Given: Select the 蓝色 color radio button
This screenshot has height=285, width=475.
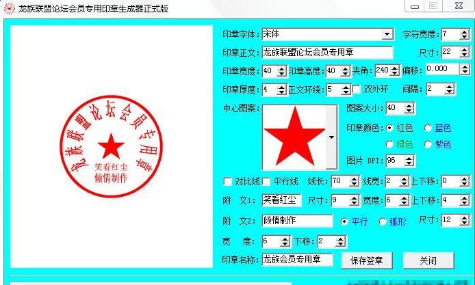Looking at the screenshot, I should [428, 128].
